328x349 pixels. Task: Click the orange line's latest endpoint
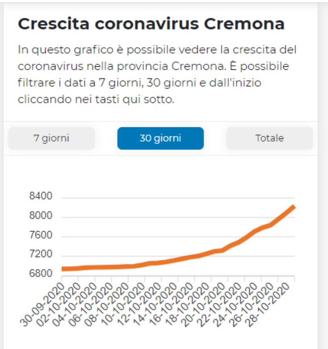293,207
